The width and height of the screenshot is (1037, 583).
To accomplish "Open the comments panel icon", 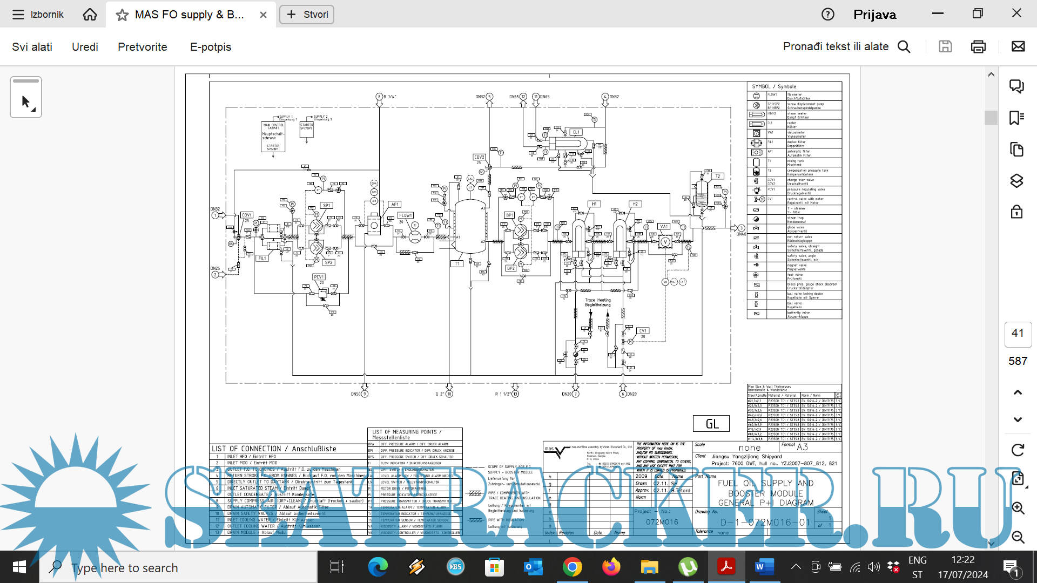I will pos(1017,86).
